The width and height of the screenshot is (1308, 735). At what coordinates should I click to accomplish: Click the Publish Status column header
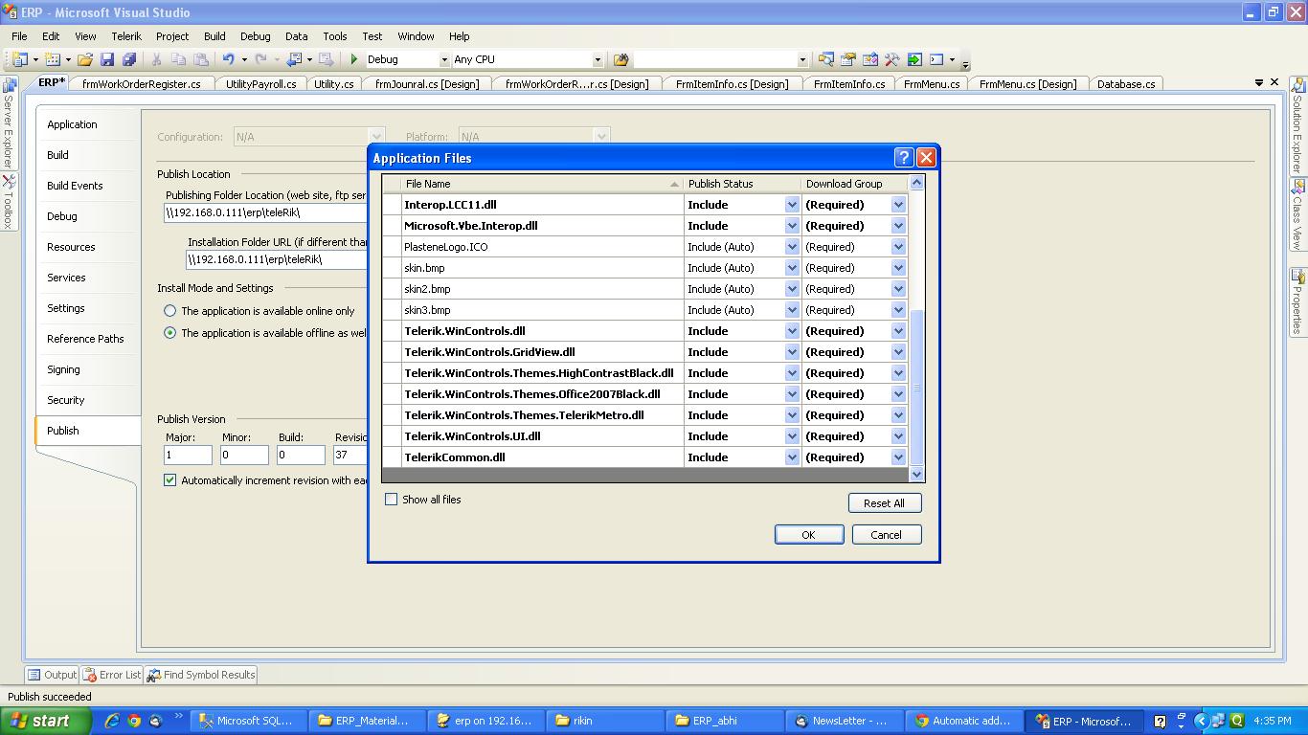(742, 184)
